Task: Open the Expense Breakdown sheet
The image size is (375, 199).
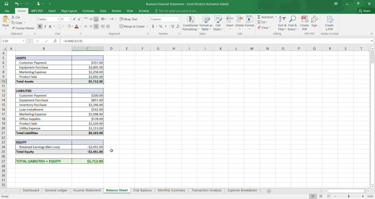Action: pyautogui.click(x=242, y=190)
